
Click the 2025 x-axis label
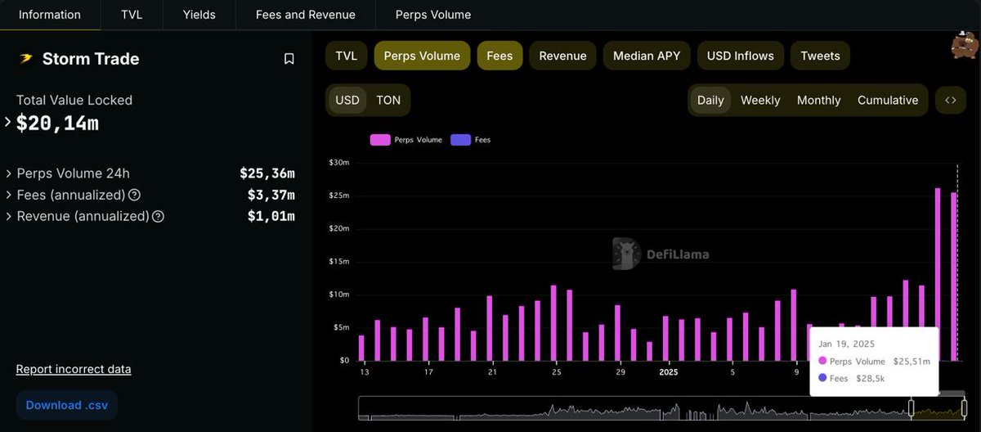(668, 371)
